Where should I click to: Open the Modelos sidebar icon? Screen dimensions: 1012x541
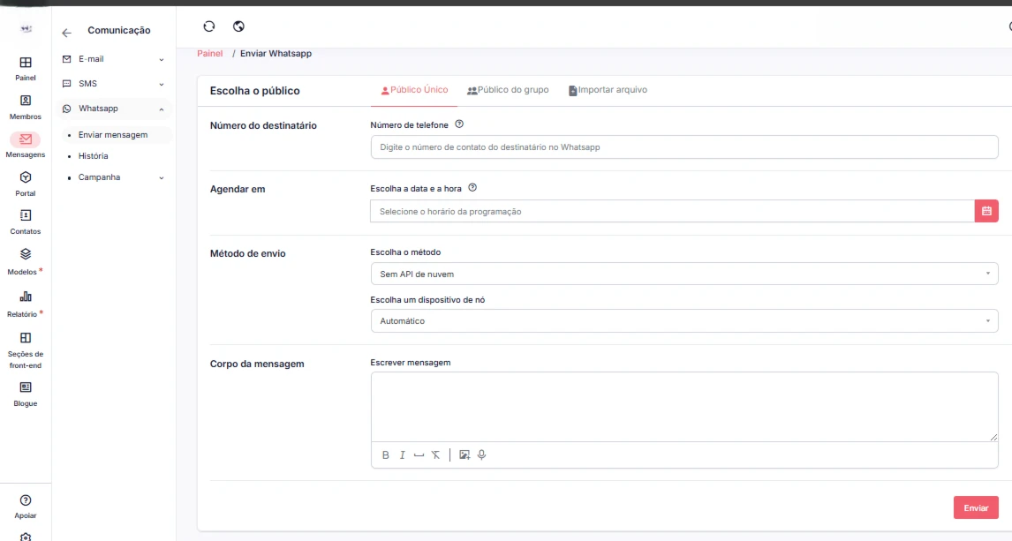[x=26, y=254]
